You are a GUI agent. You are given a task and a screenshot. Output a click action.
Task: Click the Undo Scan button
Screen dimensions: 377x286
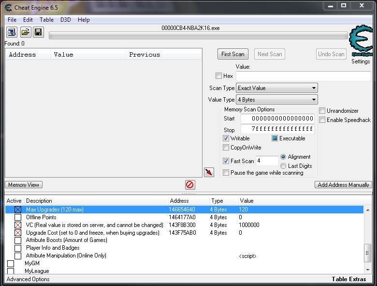coord(331,54)
